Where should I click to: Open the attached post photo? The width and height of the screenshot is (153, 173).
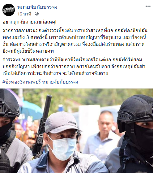click(x=77, y=131)
